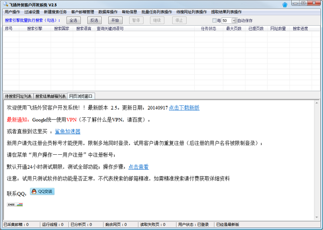This screenshot has height=230, width=323.
Task: Click the 已提页数 column header
Action: pyautogui.click(x=256, y=28)
